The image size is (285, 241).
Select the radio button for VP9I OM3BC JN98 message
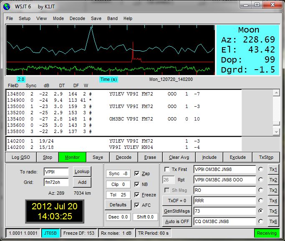[x=261, y=169]
